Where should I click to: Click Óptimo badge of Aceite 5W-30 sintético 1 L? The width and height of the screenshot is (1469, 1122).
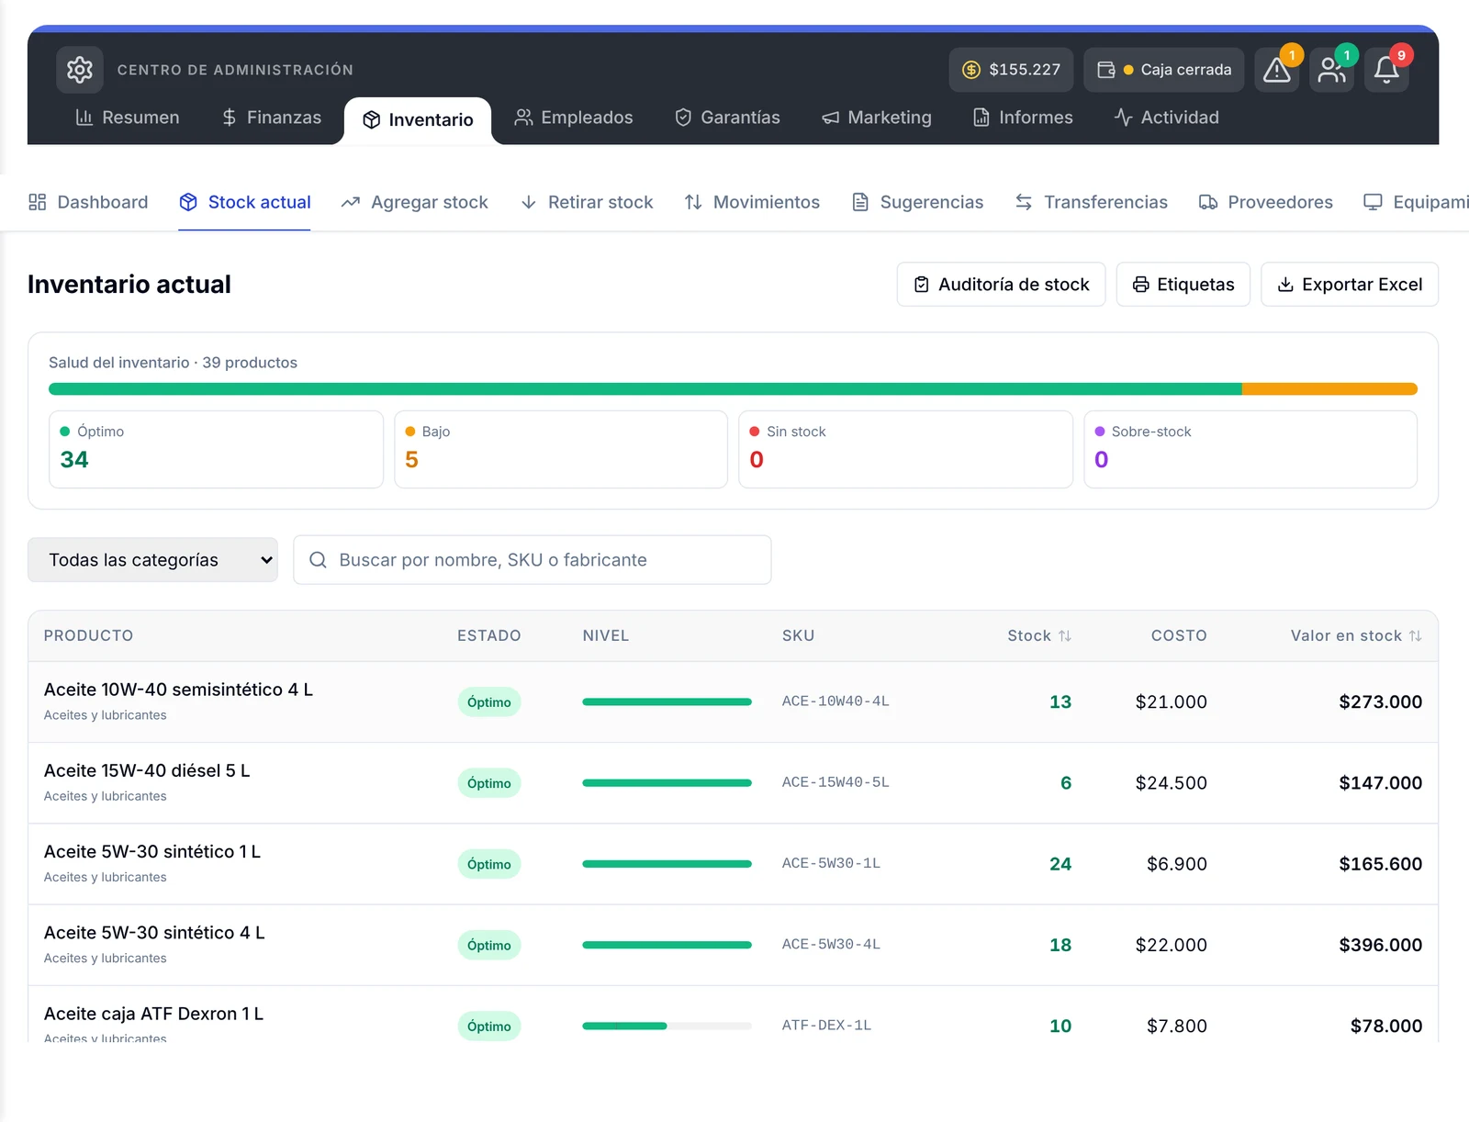click(x=489, y=864)
